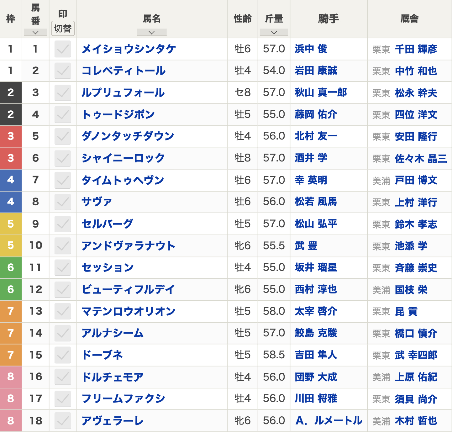Open trainer page 戸田 博文
452x432 pixels.
[416, 180]
